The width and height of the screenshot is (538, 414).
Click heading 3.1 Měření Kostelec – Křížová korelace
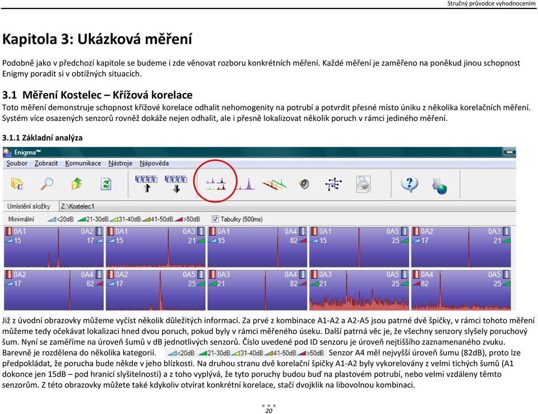click(97, 95)
